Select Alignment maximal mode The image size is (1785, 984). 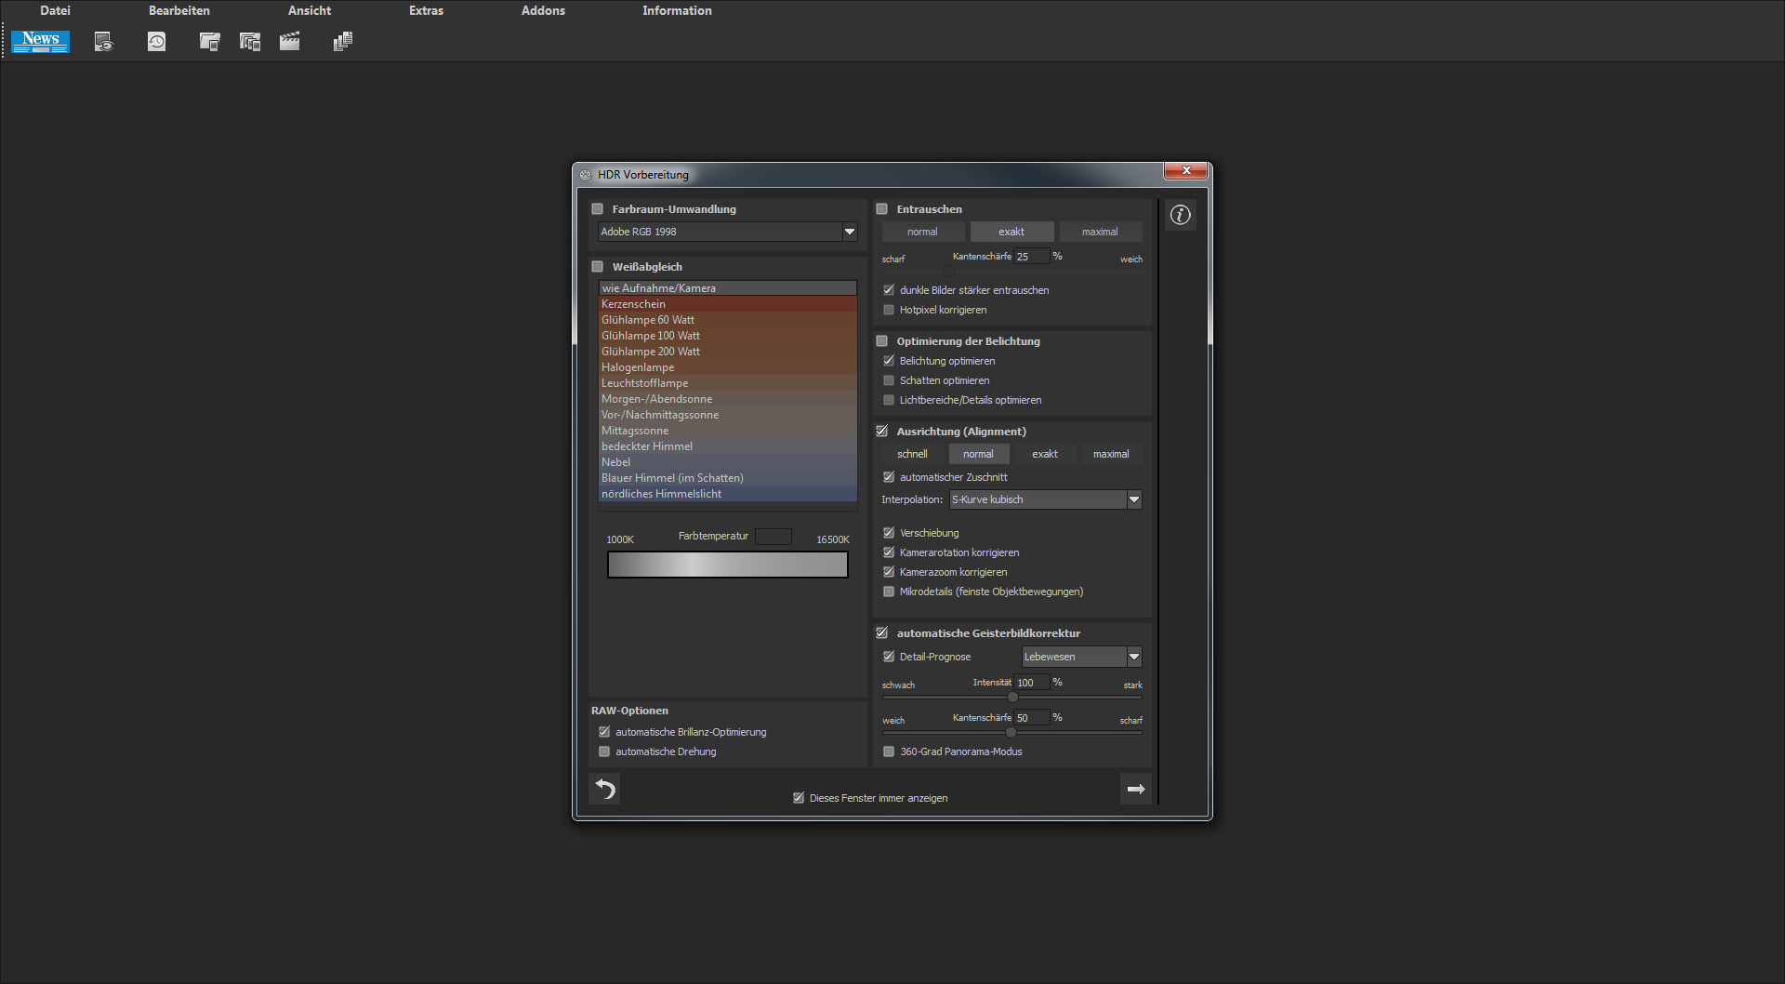tap(1111, 454)
